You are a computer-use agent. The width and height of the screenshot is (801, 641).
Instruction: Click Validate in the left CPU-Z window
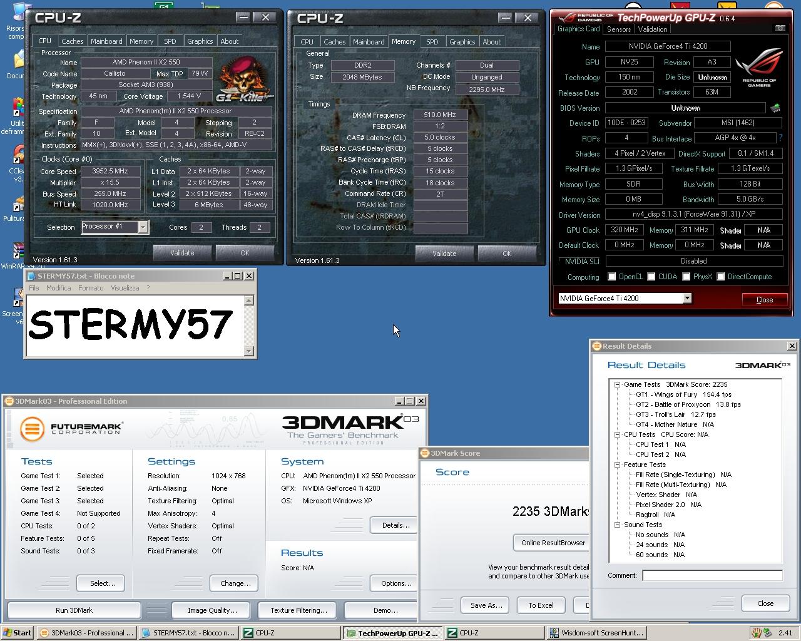(182, 253)
